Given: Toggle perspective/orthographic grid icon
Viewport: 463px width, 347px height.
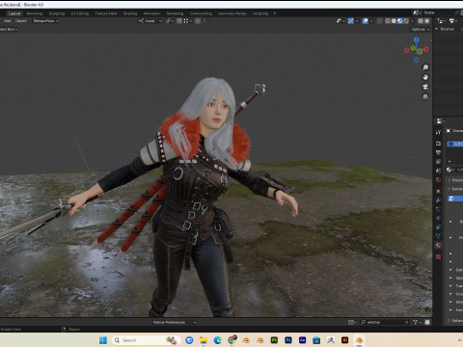Looking at the screenshot, I should 425,96.
